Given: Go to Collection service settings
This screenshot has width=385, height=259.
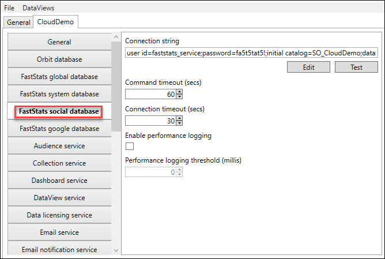Looking at the screenshot, I should (x=59, y=163).
